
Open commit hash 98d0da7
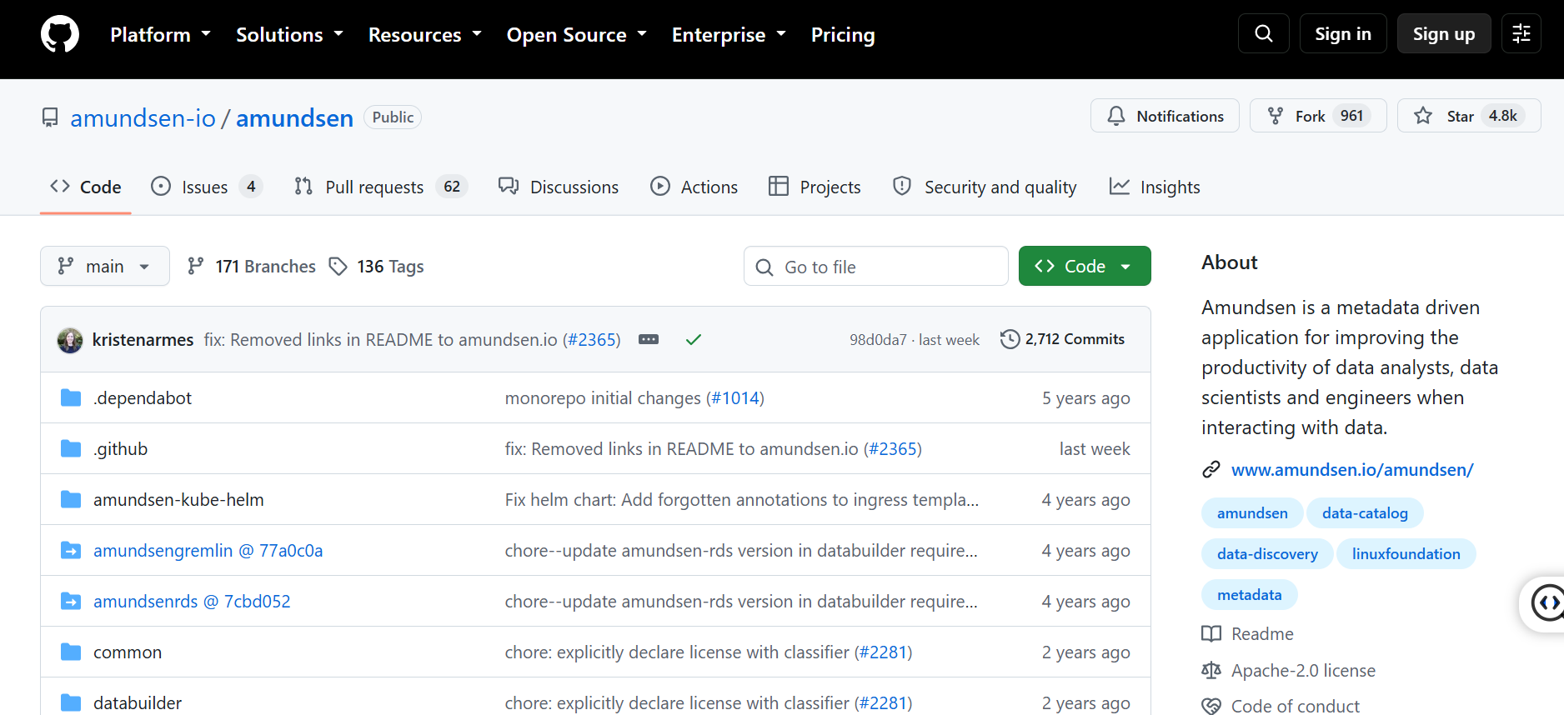point(878,339)
